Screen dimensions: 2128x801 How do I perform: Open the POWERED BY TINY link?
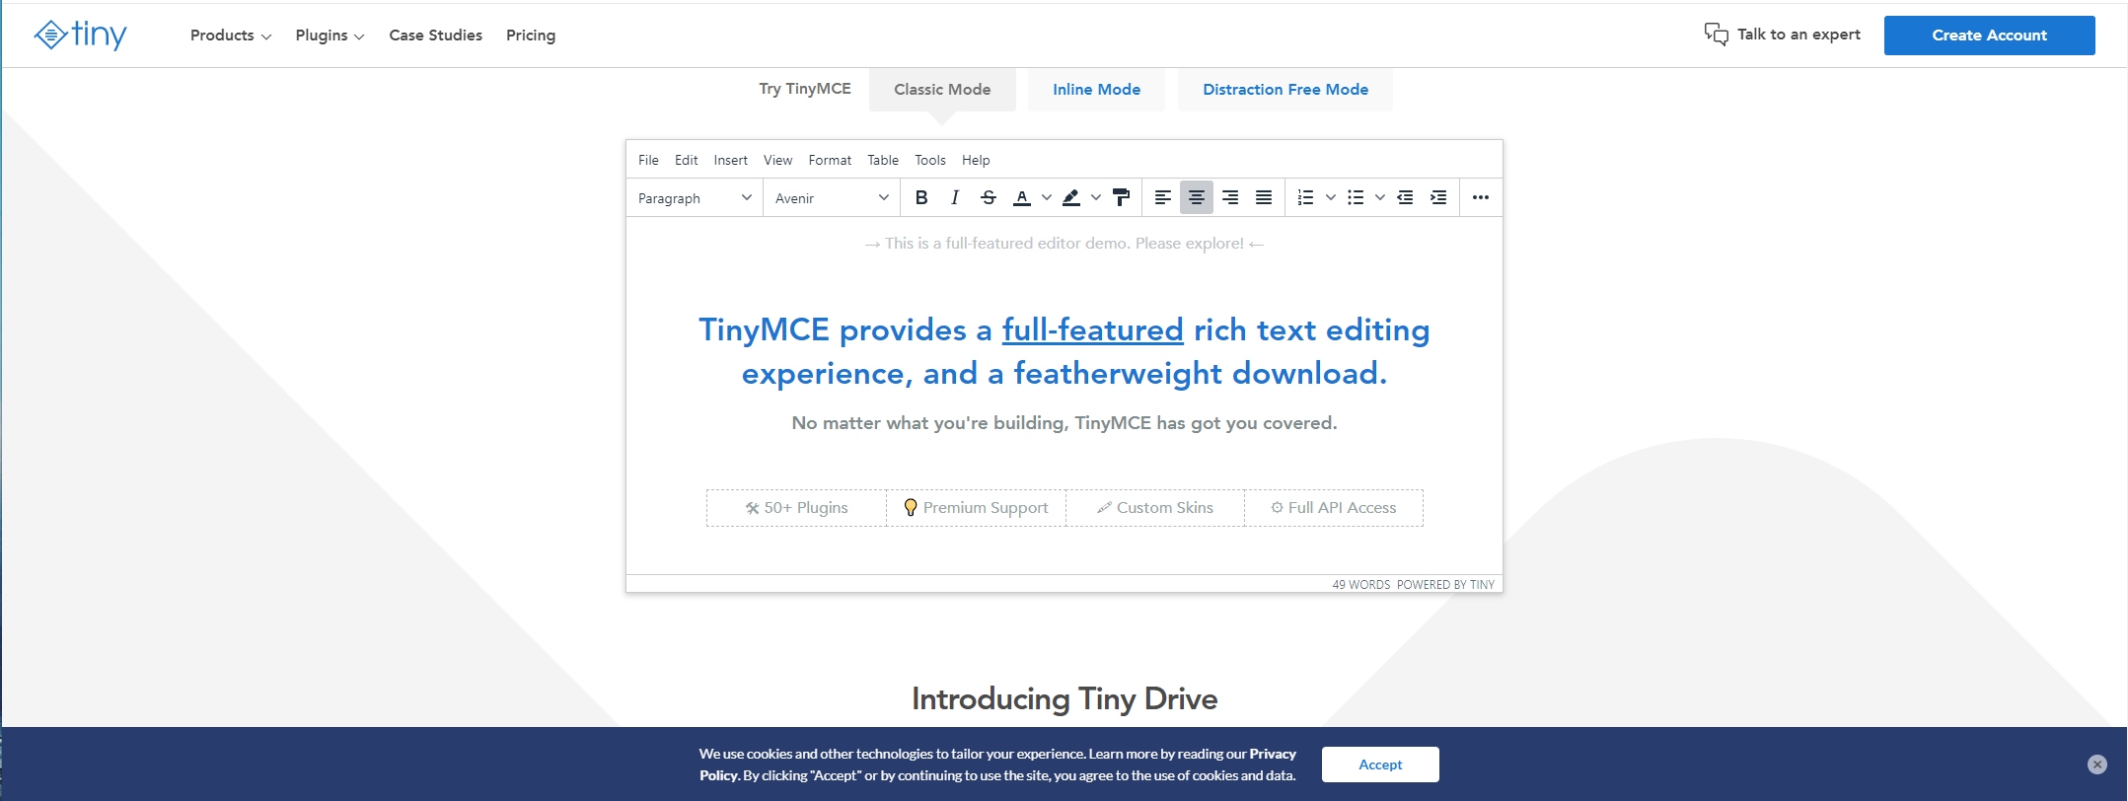coord(1445,585)
